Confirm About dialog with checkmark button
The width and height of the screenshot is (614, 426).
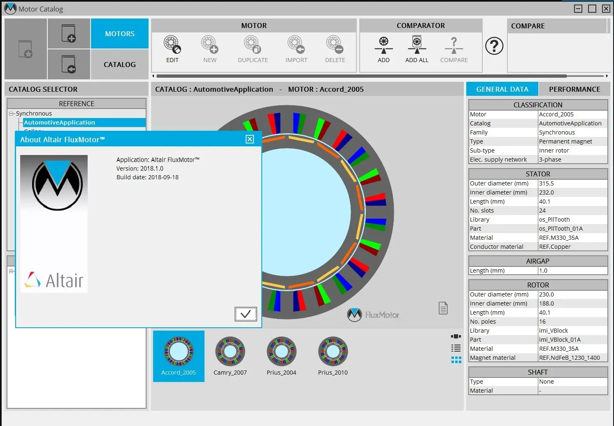(x=246, y=314)
